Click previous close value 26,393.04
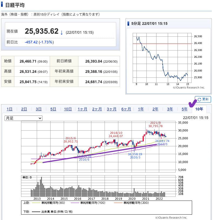The height and width of the screenshot is (220, 214). click(x=94, y=61)
